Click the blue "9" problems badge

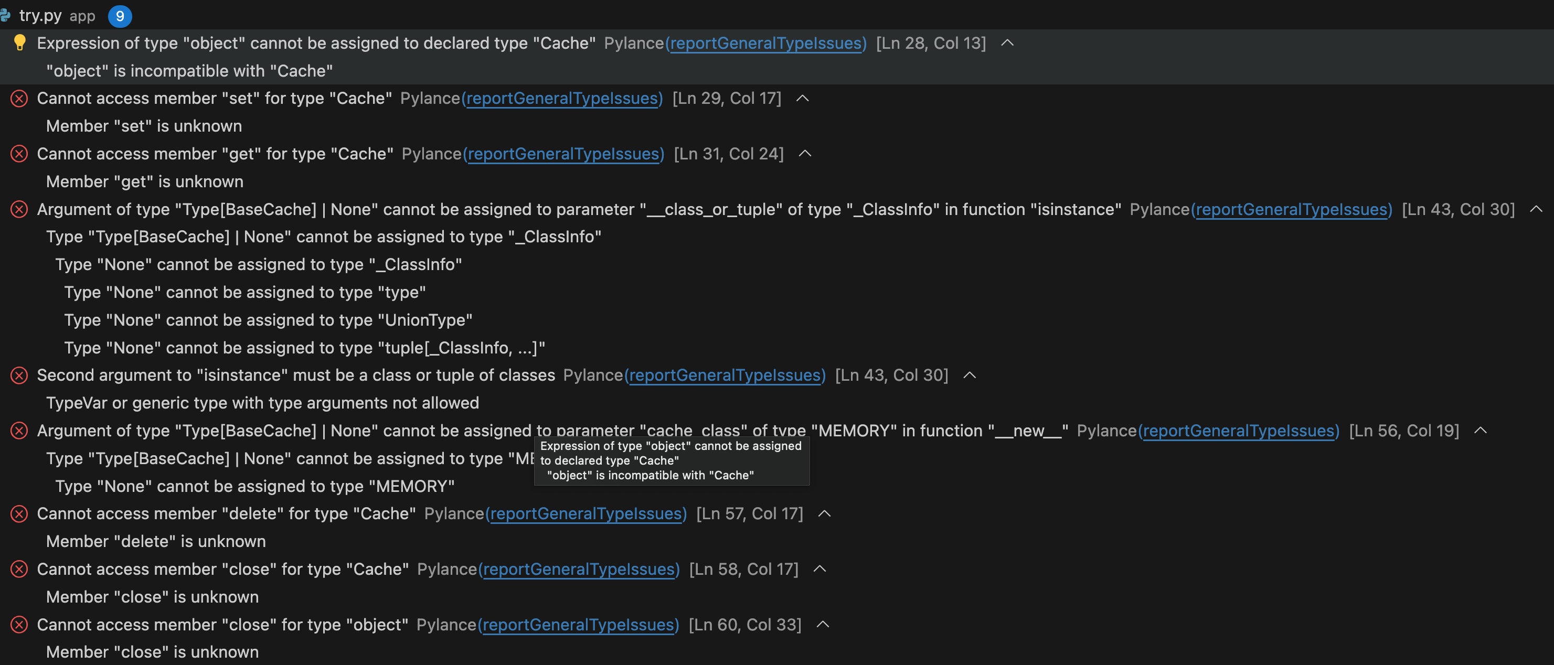120,16
